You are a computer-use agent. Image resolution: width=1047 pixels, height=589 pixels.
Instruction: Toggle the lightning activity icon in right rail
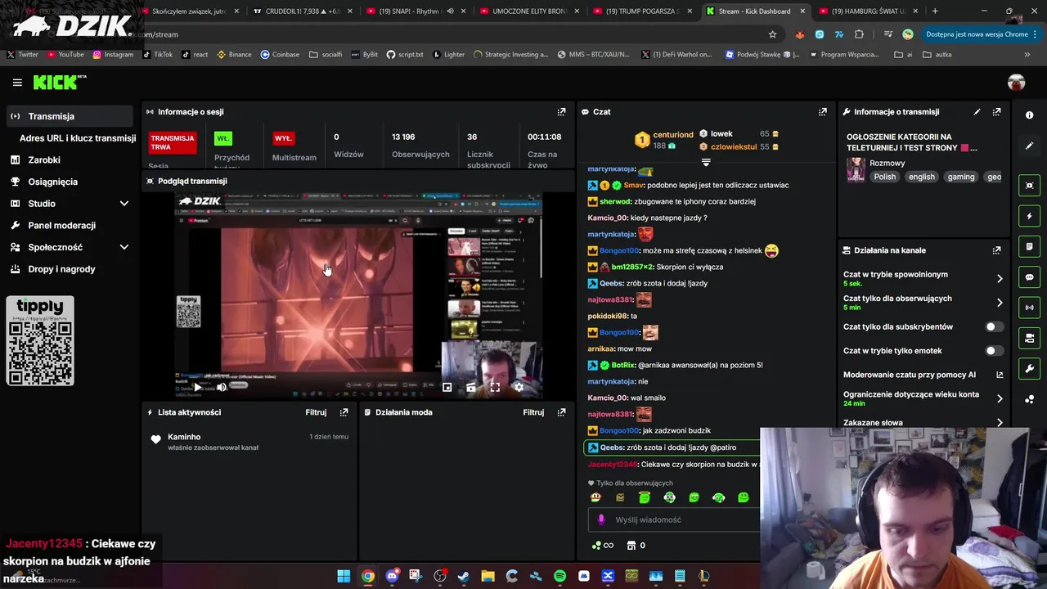(1030, 216)
